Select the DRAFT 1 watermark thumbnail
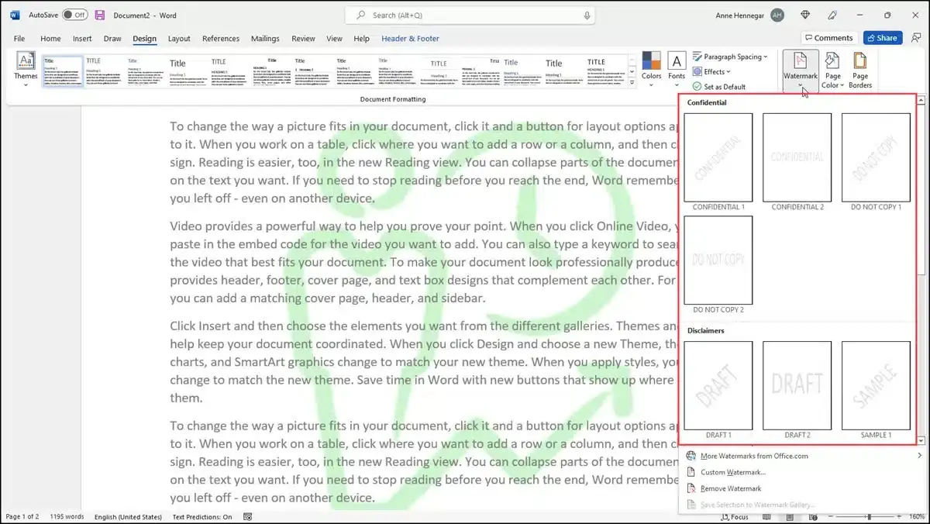The image size is (930, 524). point(718,385)
